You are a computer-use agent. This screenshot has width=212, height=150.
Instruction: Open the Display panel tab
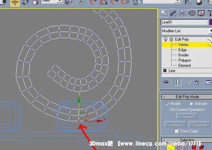coord(201,13)
